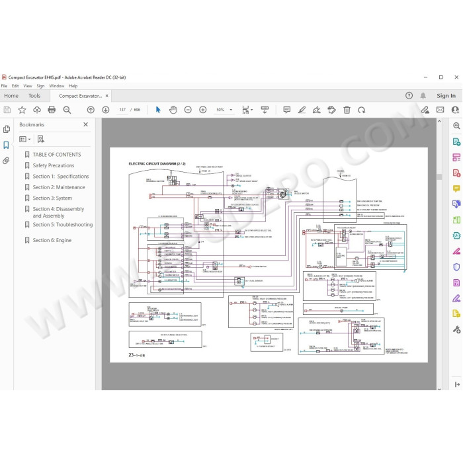
Task: Open the Find text magnifier tool
Action: click(67, 110)
